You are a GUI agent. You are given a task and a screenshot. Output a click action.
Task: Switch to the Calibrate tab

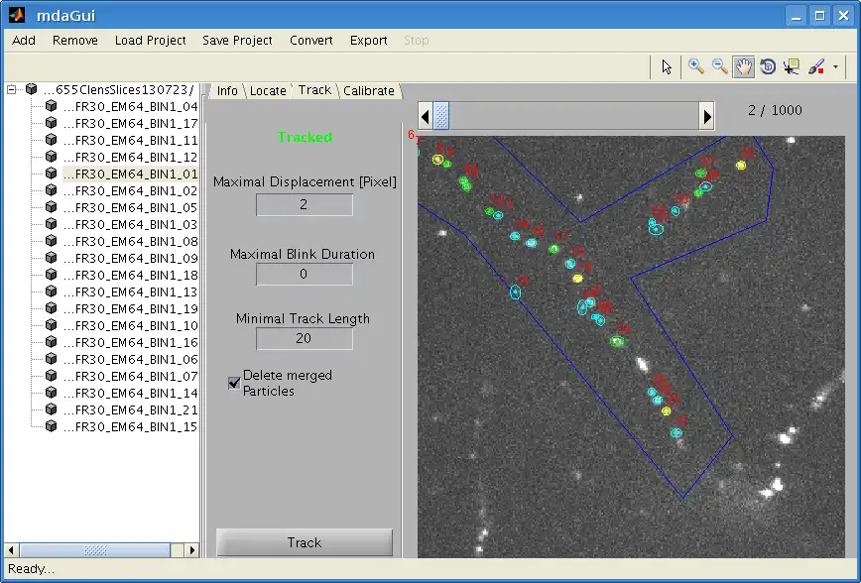(x=368, y=90)
